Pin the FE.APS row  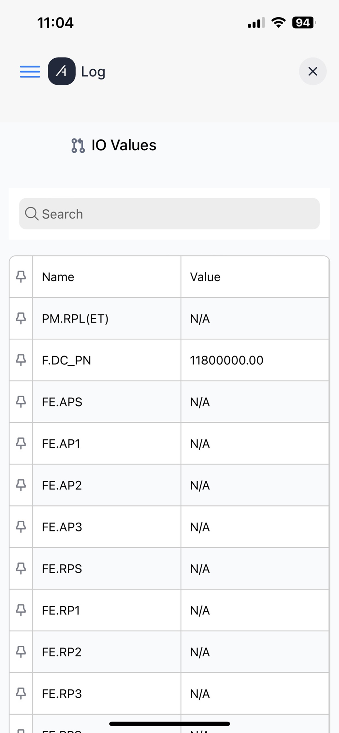click(x=21, y=402)
